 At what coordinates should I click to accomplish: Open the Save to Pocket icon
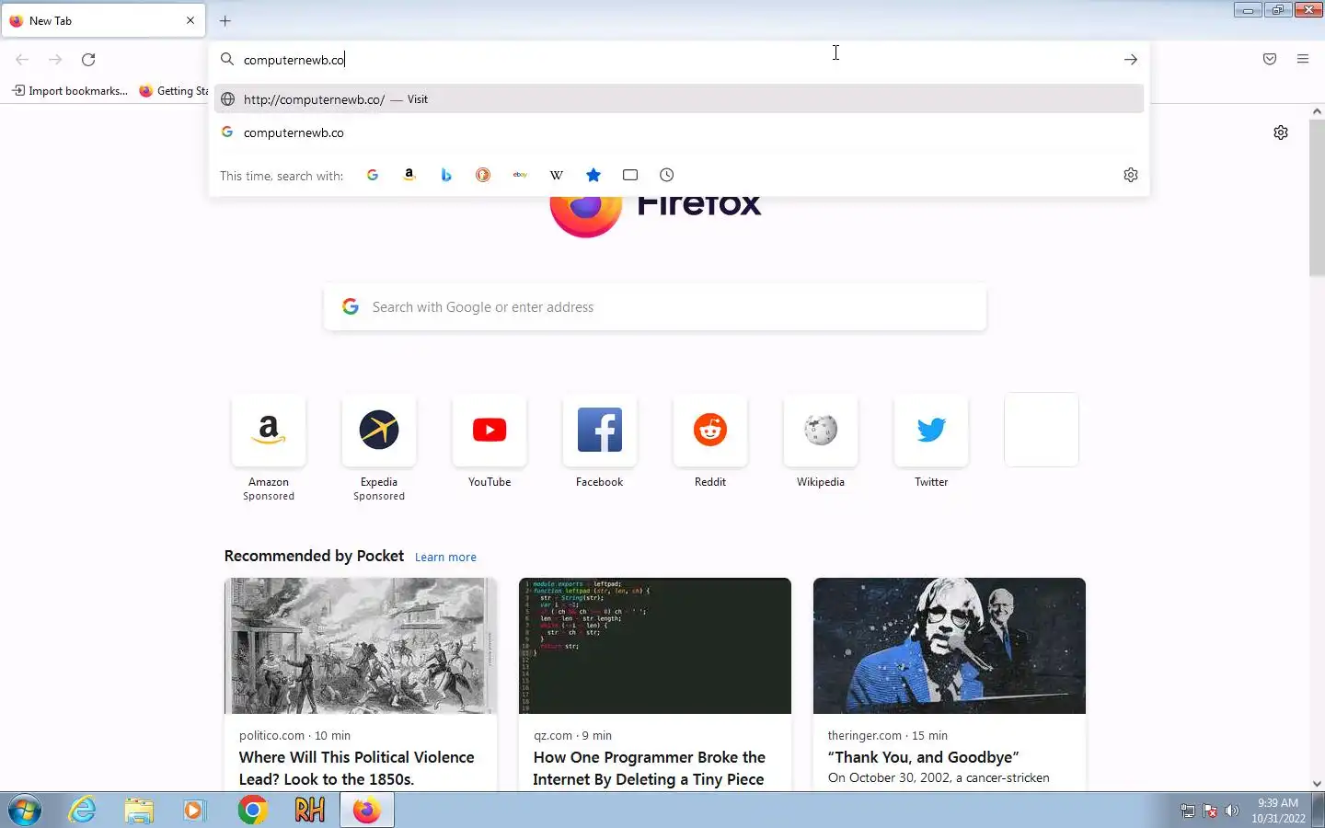click(1270, 59)
